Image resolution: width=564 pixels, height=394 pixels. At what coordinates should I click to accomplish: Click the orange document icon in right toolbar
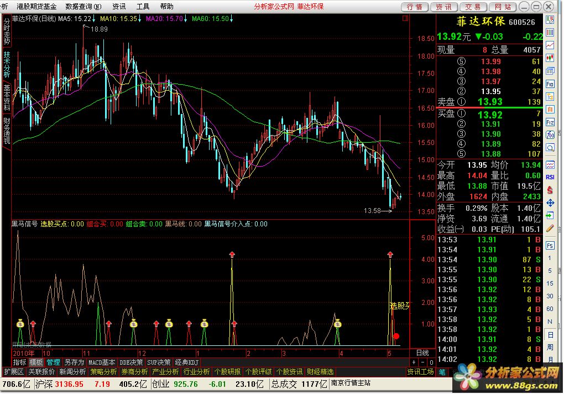(550, 109)
